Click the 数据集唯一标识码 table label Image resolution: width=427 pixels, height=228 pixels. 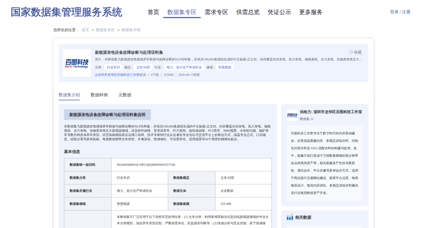(82, 165)
